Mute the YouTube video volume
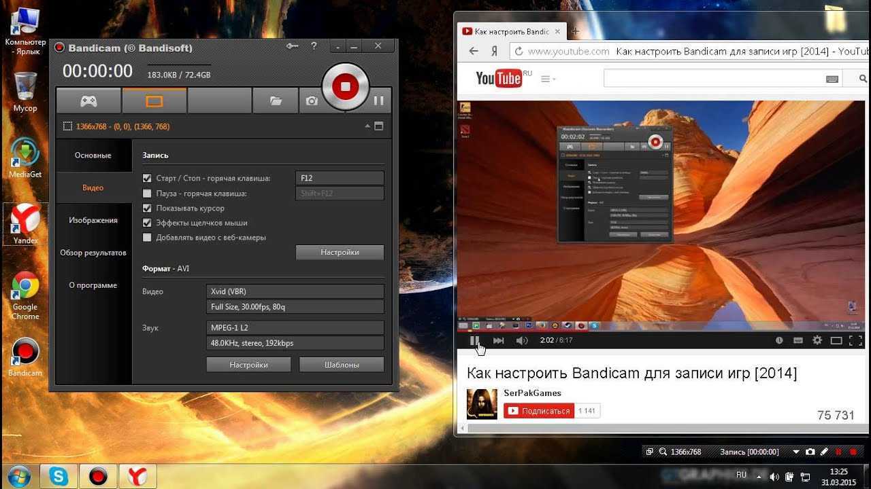Image resolution: width=871 pixels, height=489 pixels. tap(522, 340)
